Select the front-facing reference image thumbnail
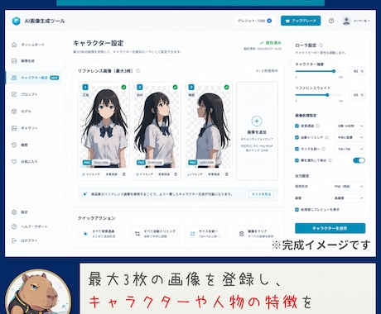The height and width of the screenshot is (314, 381). tap(104, 126)
